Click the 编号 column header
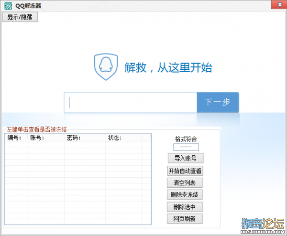The image size is (287, 236). click(16, 138)
